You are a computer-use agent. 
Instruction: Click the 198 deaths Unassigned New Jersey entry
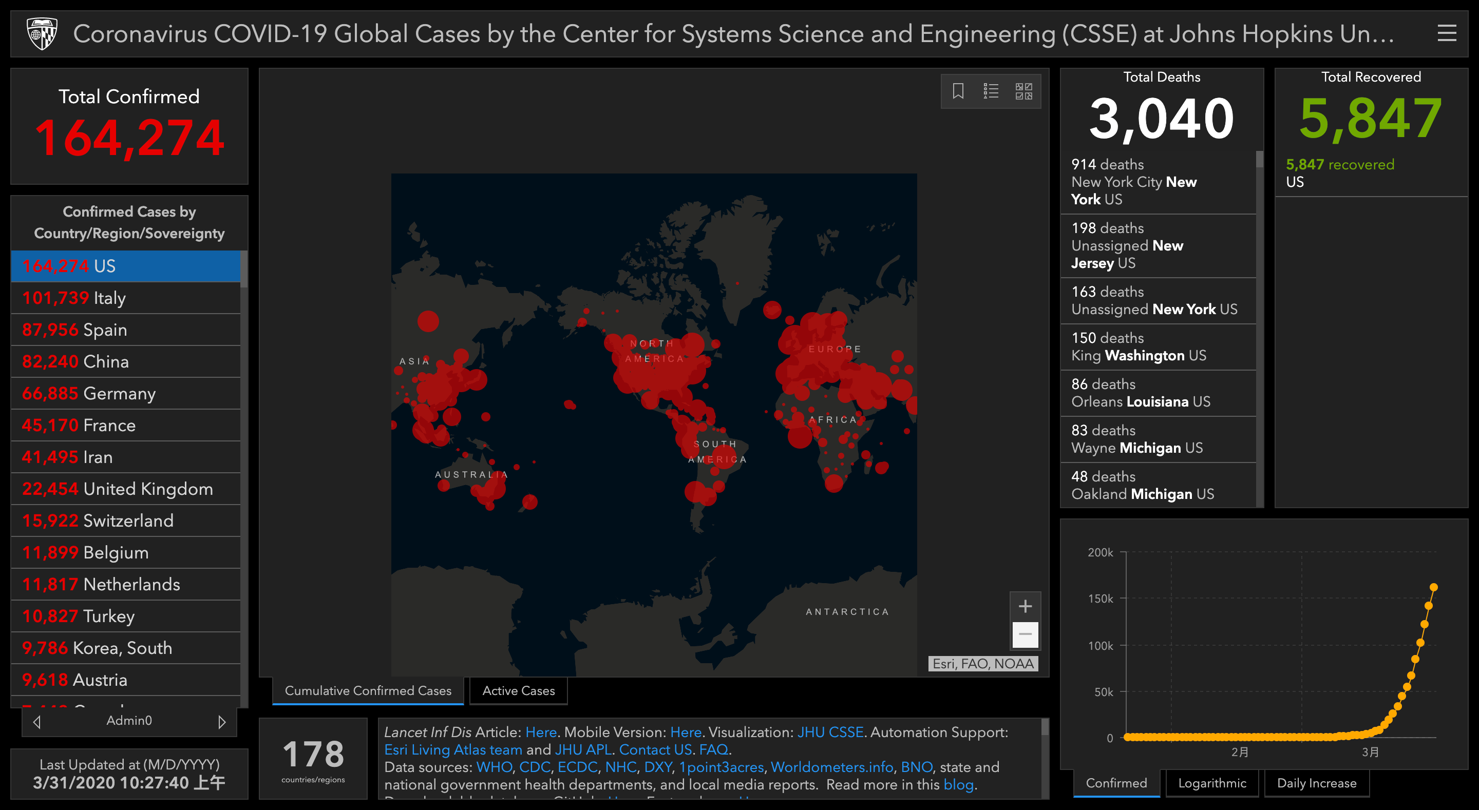tap(1158, 246)
